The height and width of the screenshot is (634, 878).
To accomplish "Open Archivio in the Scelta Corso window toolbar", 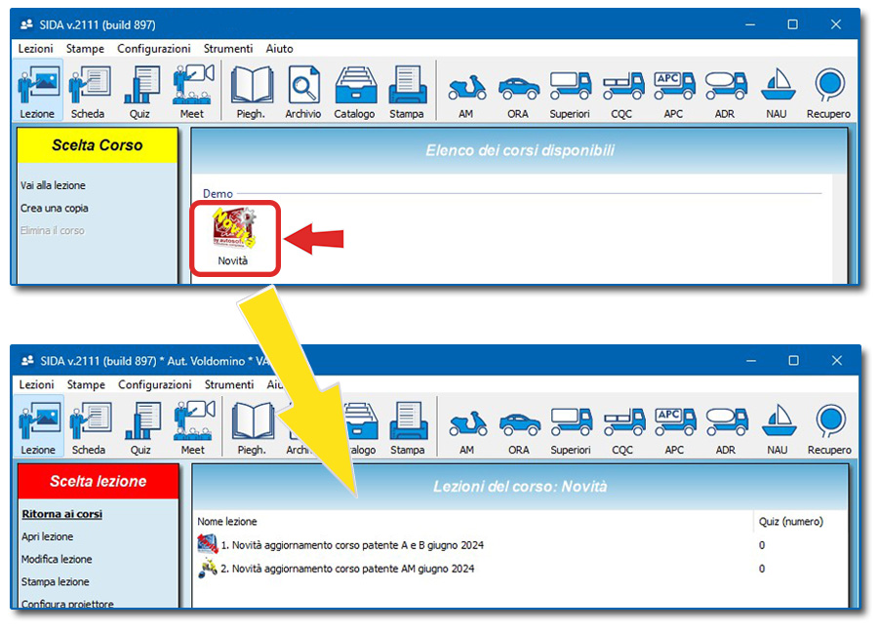I will point(303,92).
